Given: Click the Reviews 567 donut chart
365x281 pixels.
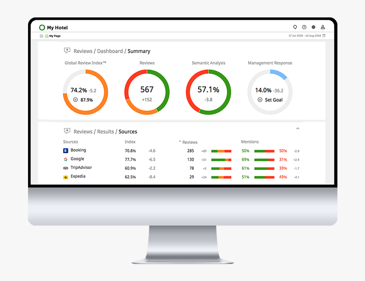Looking at the screenshot, I should tap(147, 92).
